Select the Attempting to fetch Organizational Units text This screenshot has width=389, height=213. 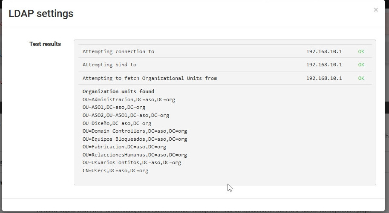coord(150,78)
